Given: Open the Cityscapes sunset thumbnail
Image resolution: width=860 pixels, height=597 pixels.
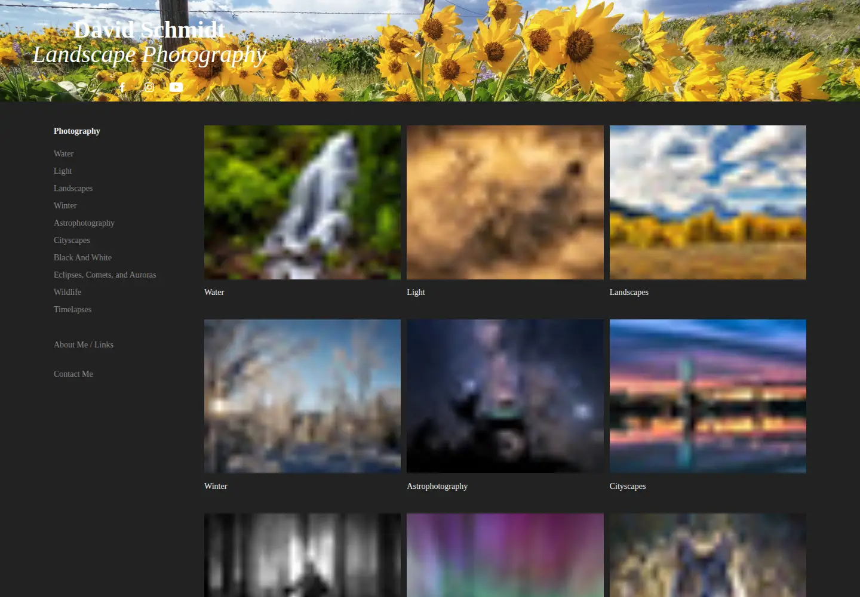Looking at the screenshot, I should [x=708, y=396].
